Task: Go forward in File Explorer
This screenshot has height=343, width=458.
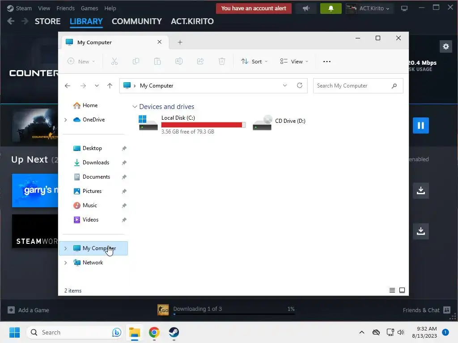Action: click(x=83, y=86)
